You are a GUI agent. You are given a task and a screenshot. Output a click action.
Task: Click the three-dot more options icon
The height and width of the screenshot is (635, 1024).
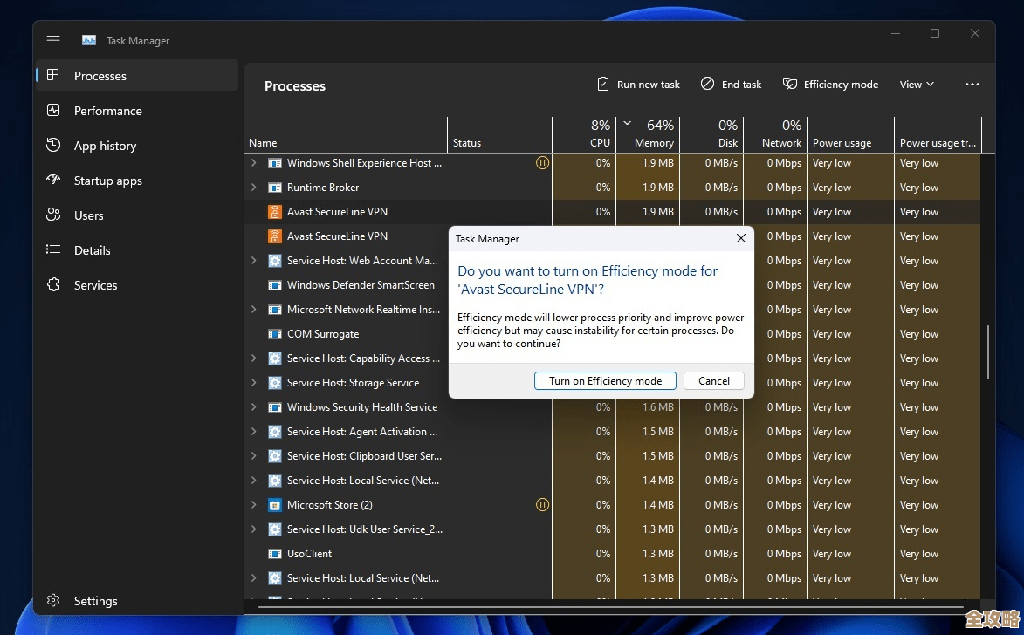(972, 85)
